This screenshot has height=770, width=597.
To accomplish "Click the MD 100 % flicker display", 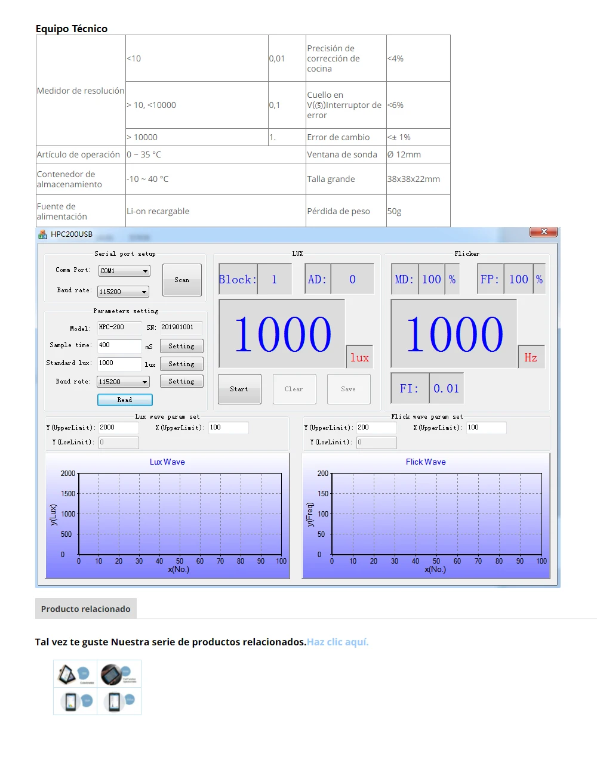I will 426,279.
